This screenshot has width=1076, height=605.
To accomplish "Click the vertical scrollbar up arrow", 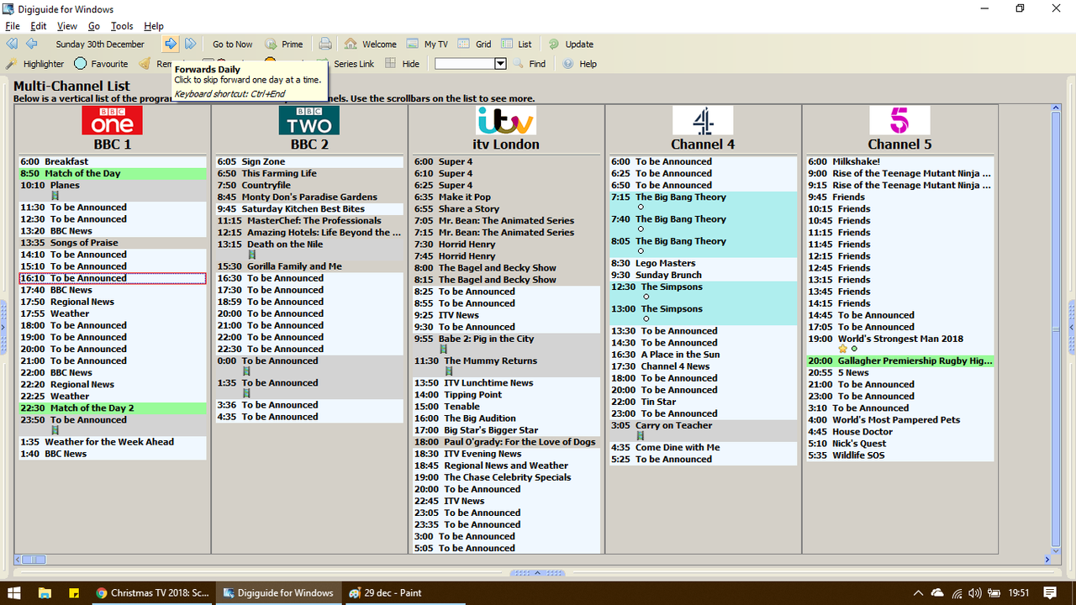I will coord(1057,110).
